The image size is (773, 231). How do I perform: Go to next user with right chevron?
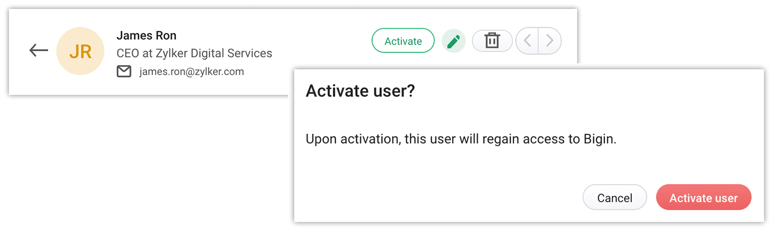[x=550, y=41]
